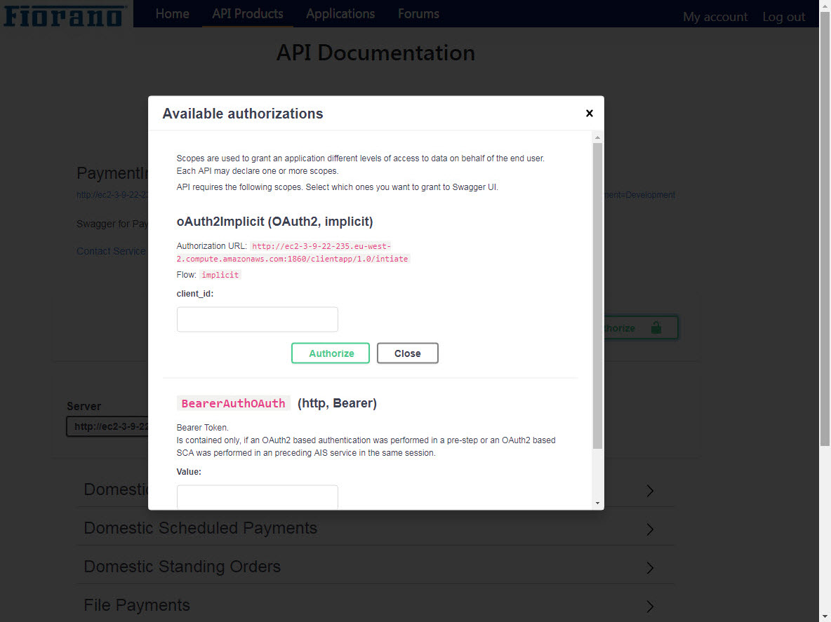Image resolution: width=831 pixels, height=622 pixels.
Task: Expand the File Payments section chevron
Action: pyautogui.click(x=649, y=606)
